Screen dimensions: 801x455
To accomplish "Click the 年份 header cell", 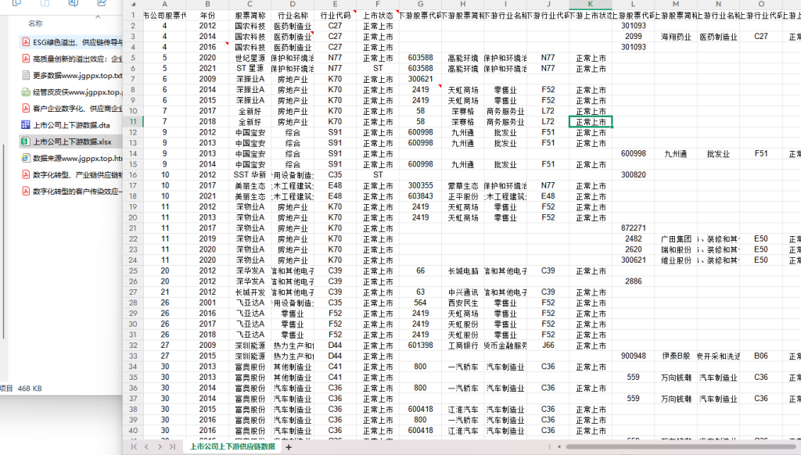I will tap(207, 16).
